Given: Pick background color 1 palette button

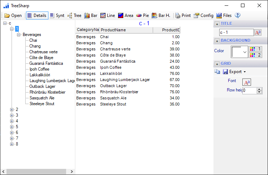Looking at the screenshot, I should click(x=255, y=49).
